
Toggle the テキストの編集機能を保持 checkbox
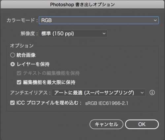pyautogui.click(x=19, y=73)
